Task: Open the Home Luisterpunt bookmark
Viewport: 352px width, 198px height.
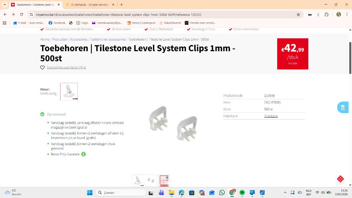Action: [141, 23]
